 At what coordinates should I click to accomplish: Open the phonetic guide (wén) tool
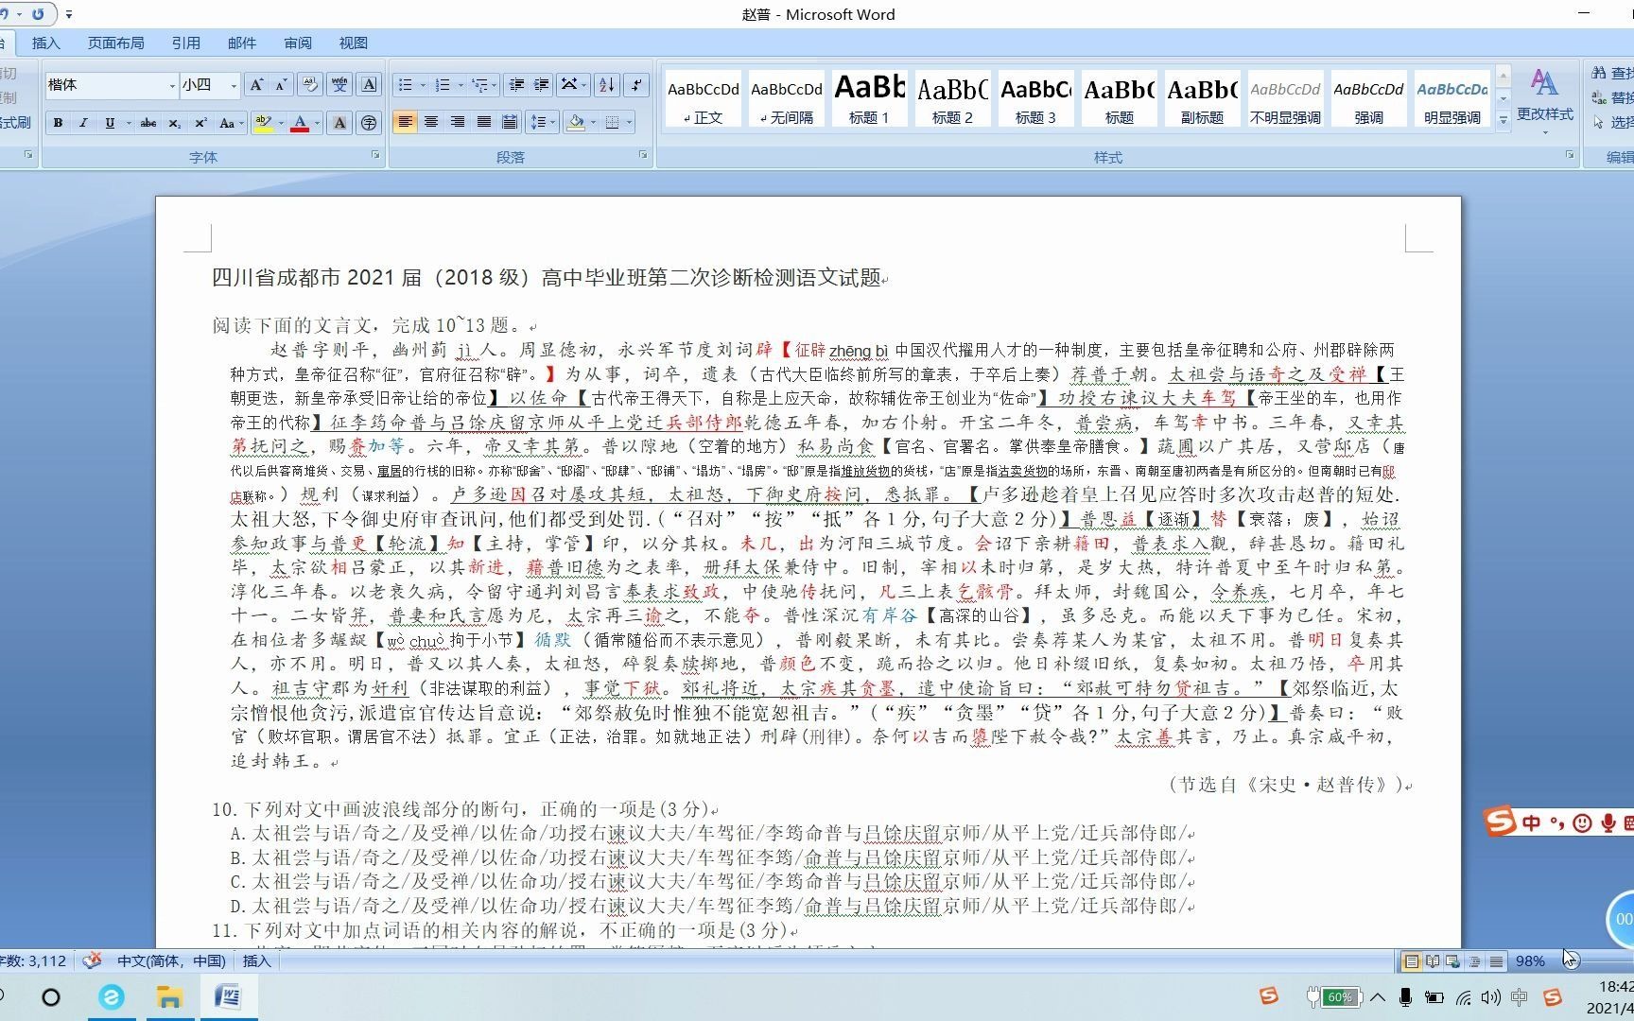[339, 85]
